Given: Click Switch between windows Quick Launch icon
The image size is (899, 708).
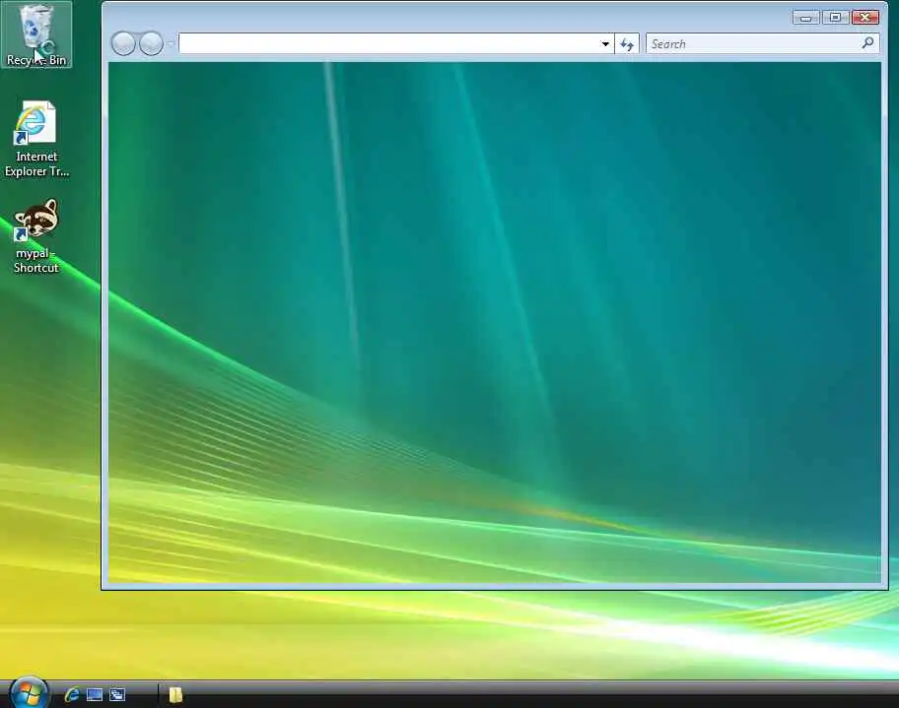Looking at the screenshot, I should point(117,695).
